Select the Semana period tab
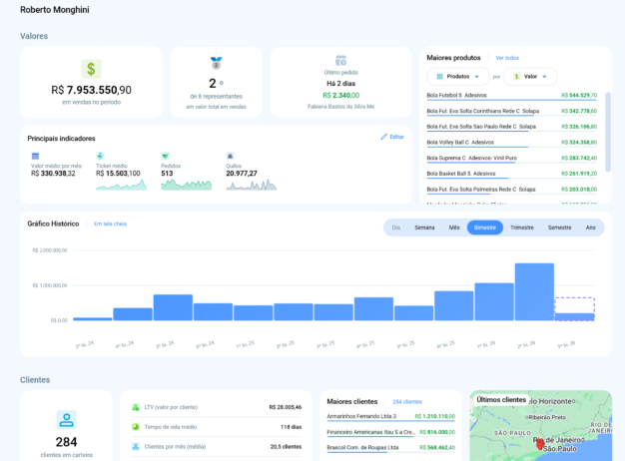Screen dimensions: 625x461 pyautogui.click(x=424, y=228)
